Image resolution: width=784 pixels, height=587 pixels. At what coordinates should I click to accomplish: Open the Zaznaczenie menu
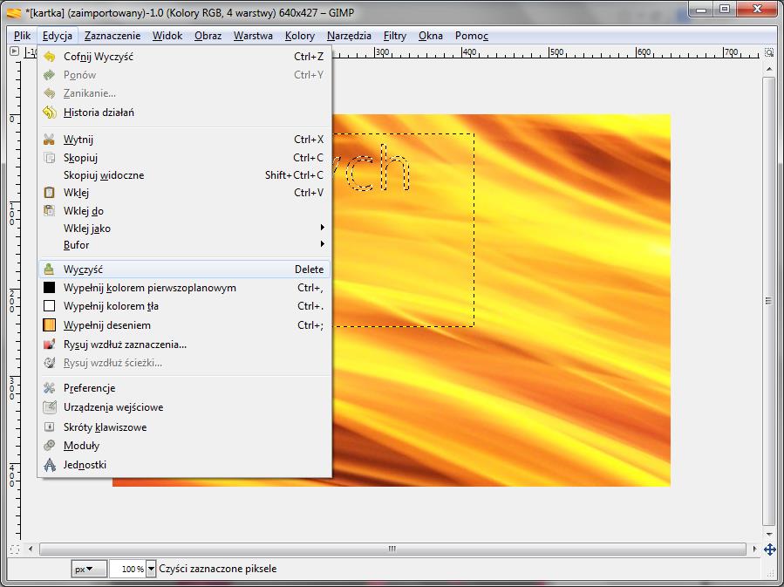(112, 36)
